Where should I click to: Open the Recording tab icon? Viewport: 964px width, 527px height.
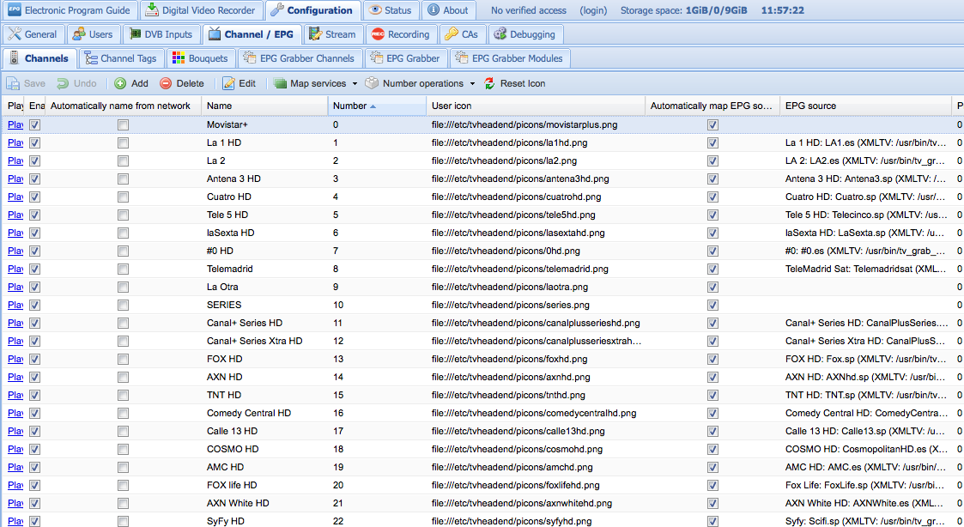click(378, 34)
